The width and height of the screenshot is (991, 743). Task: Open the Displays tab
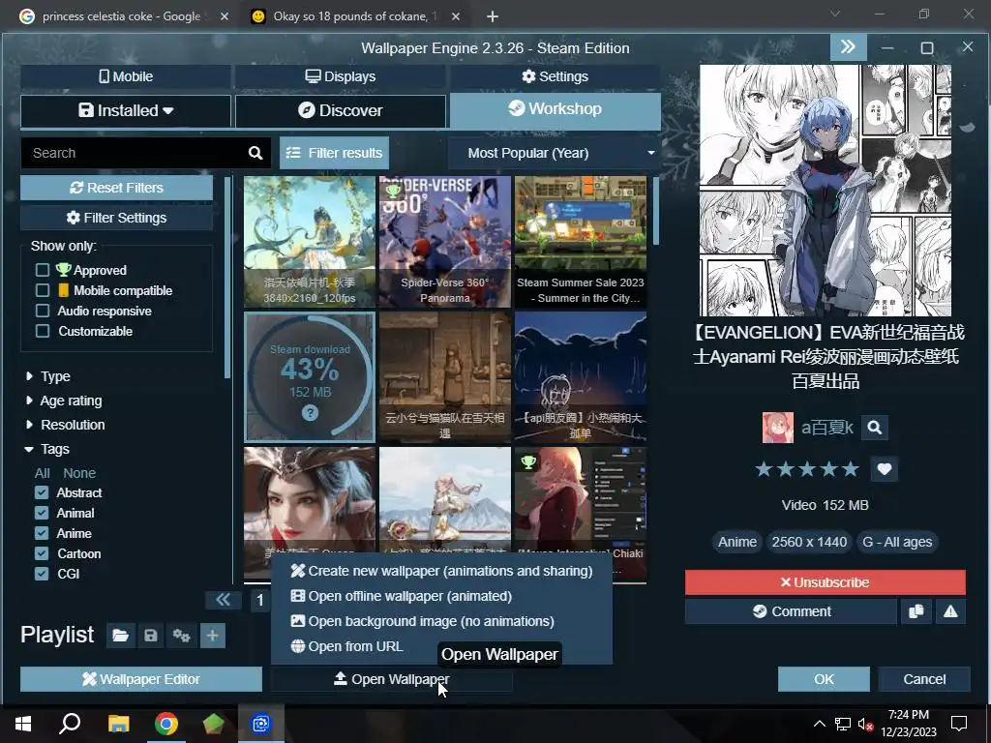pos(341,76)
